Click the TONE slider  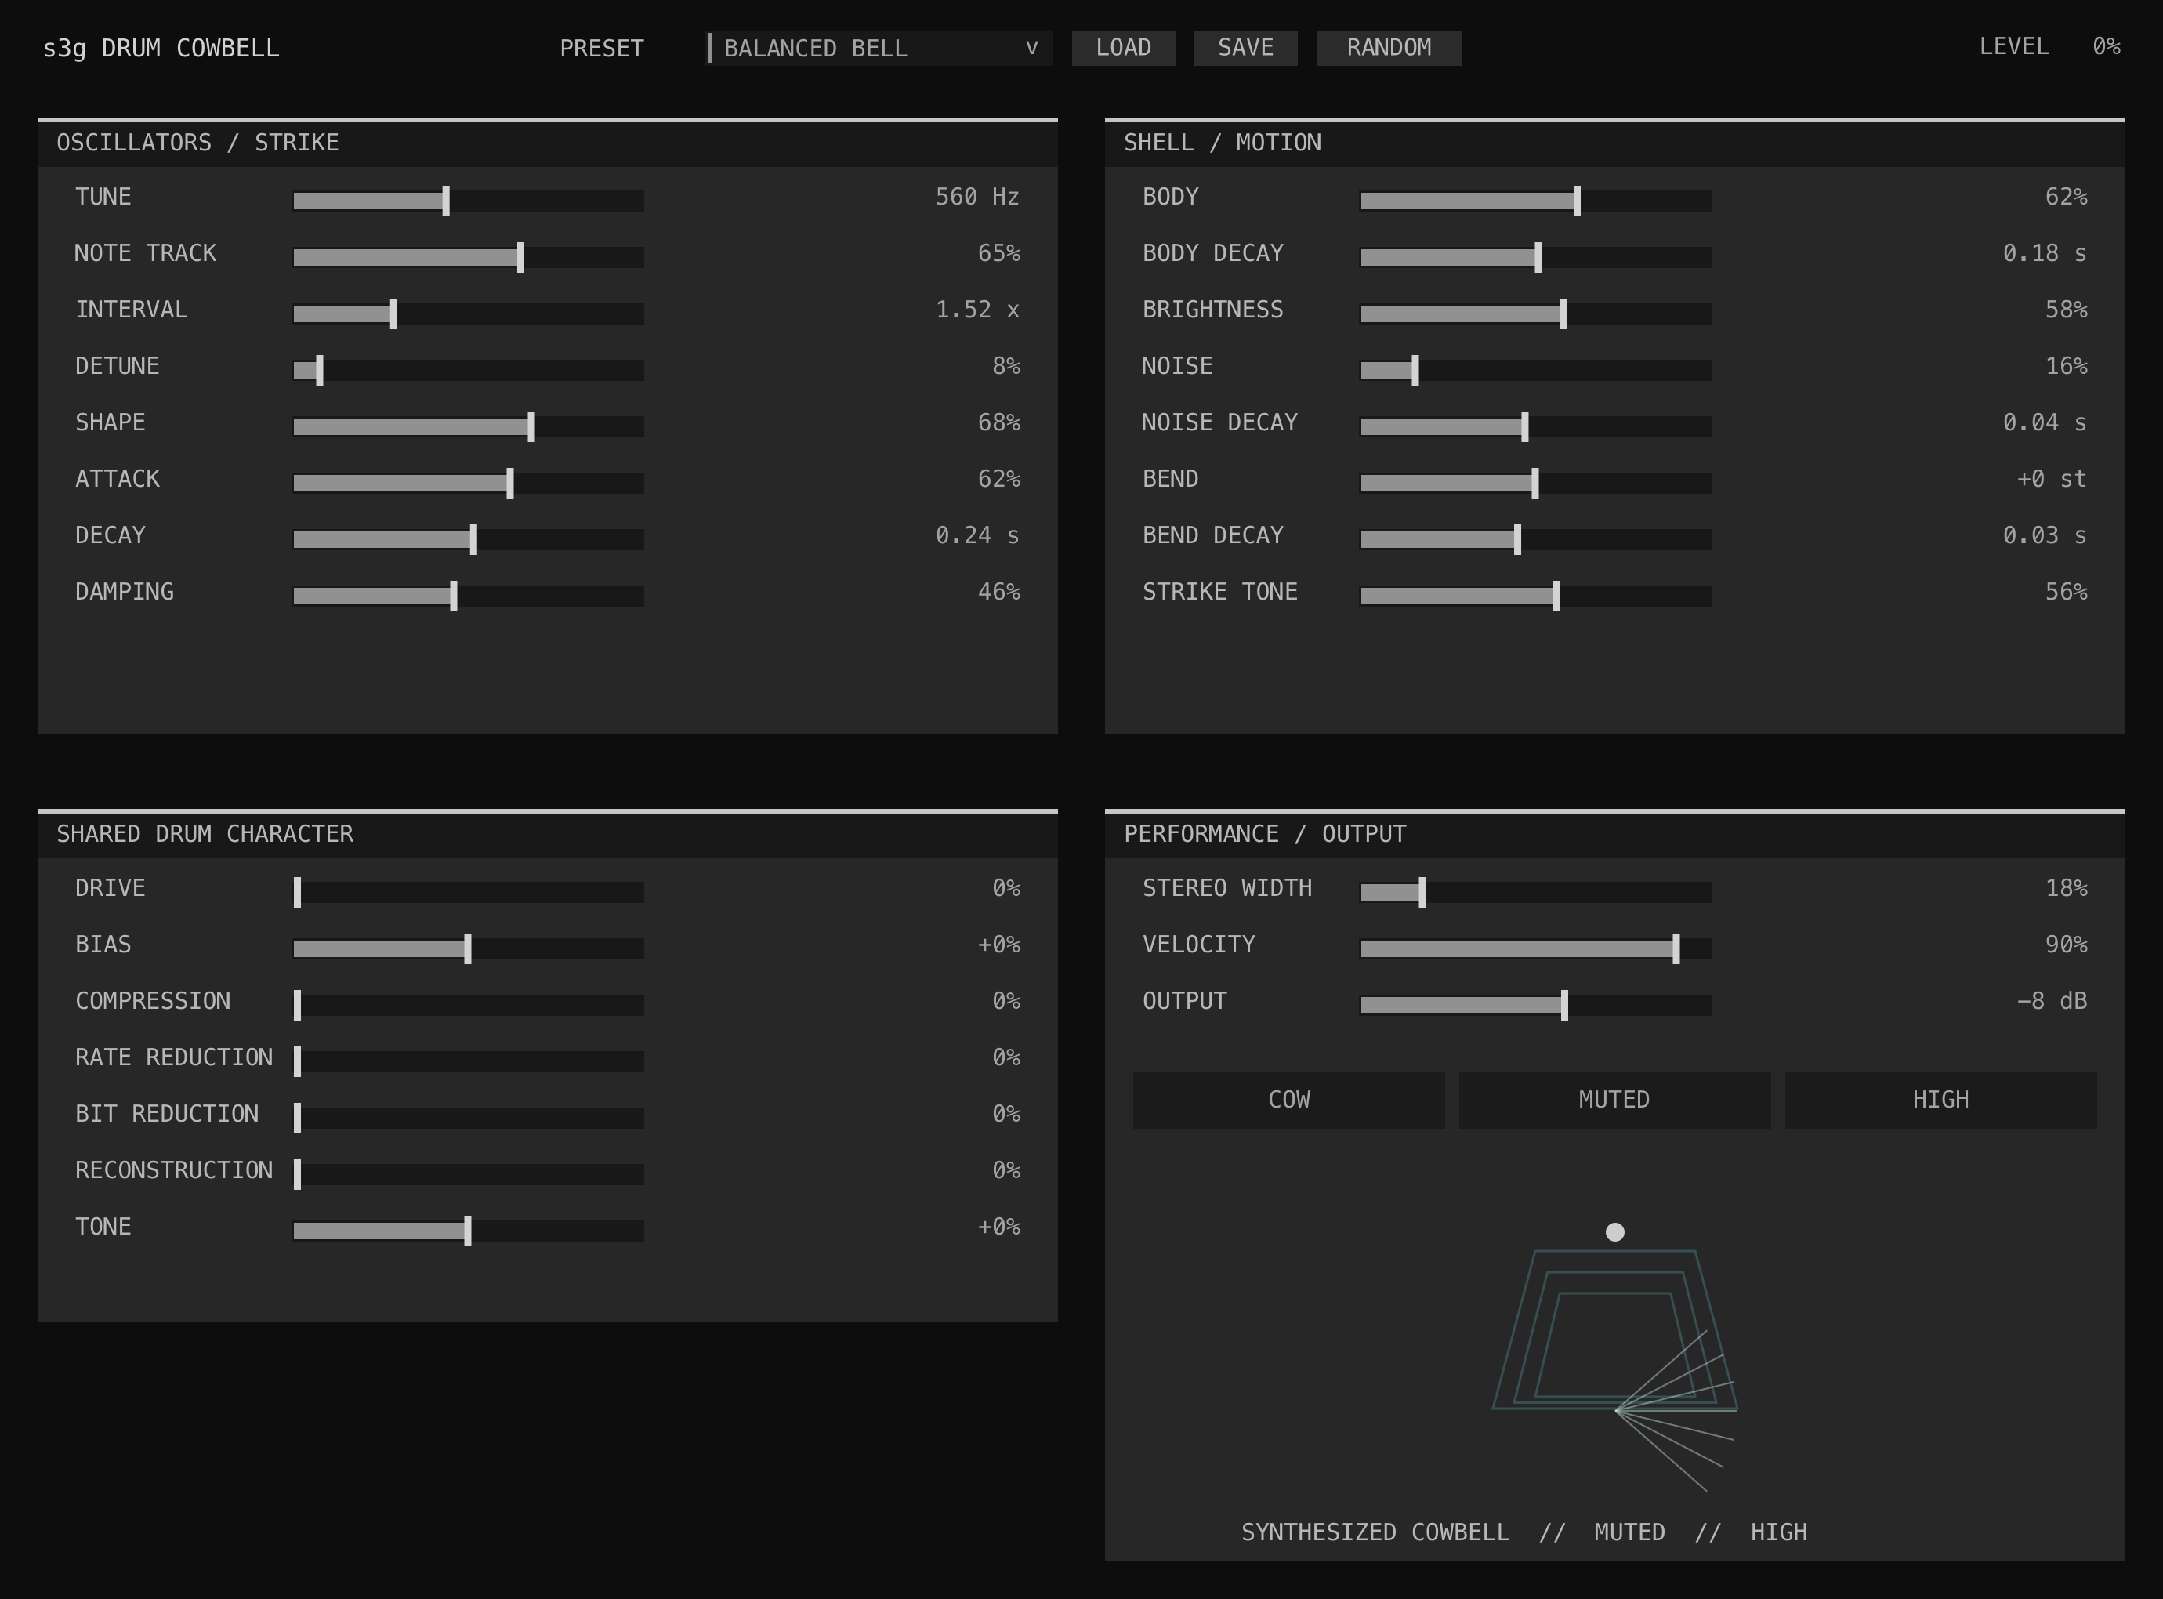[x=469, y=1231]
